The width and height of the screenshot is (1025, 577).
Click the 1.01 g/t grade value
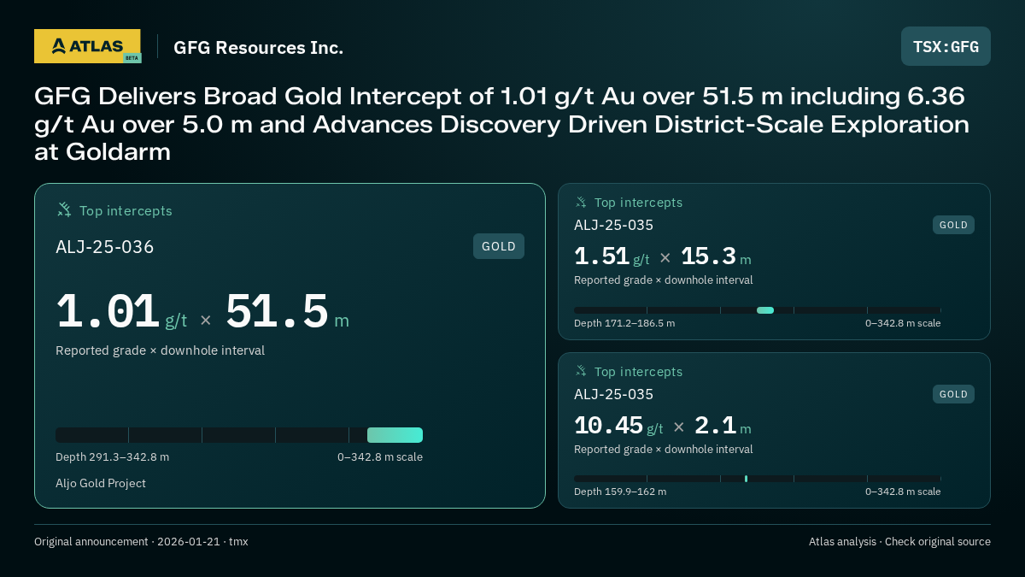coord(121,313)
